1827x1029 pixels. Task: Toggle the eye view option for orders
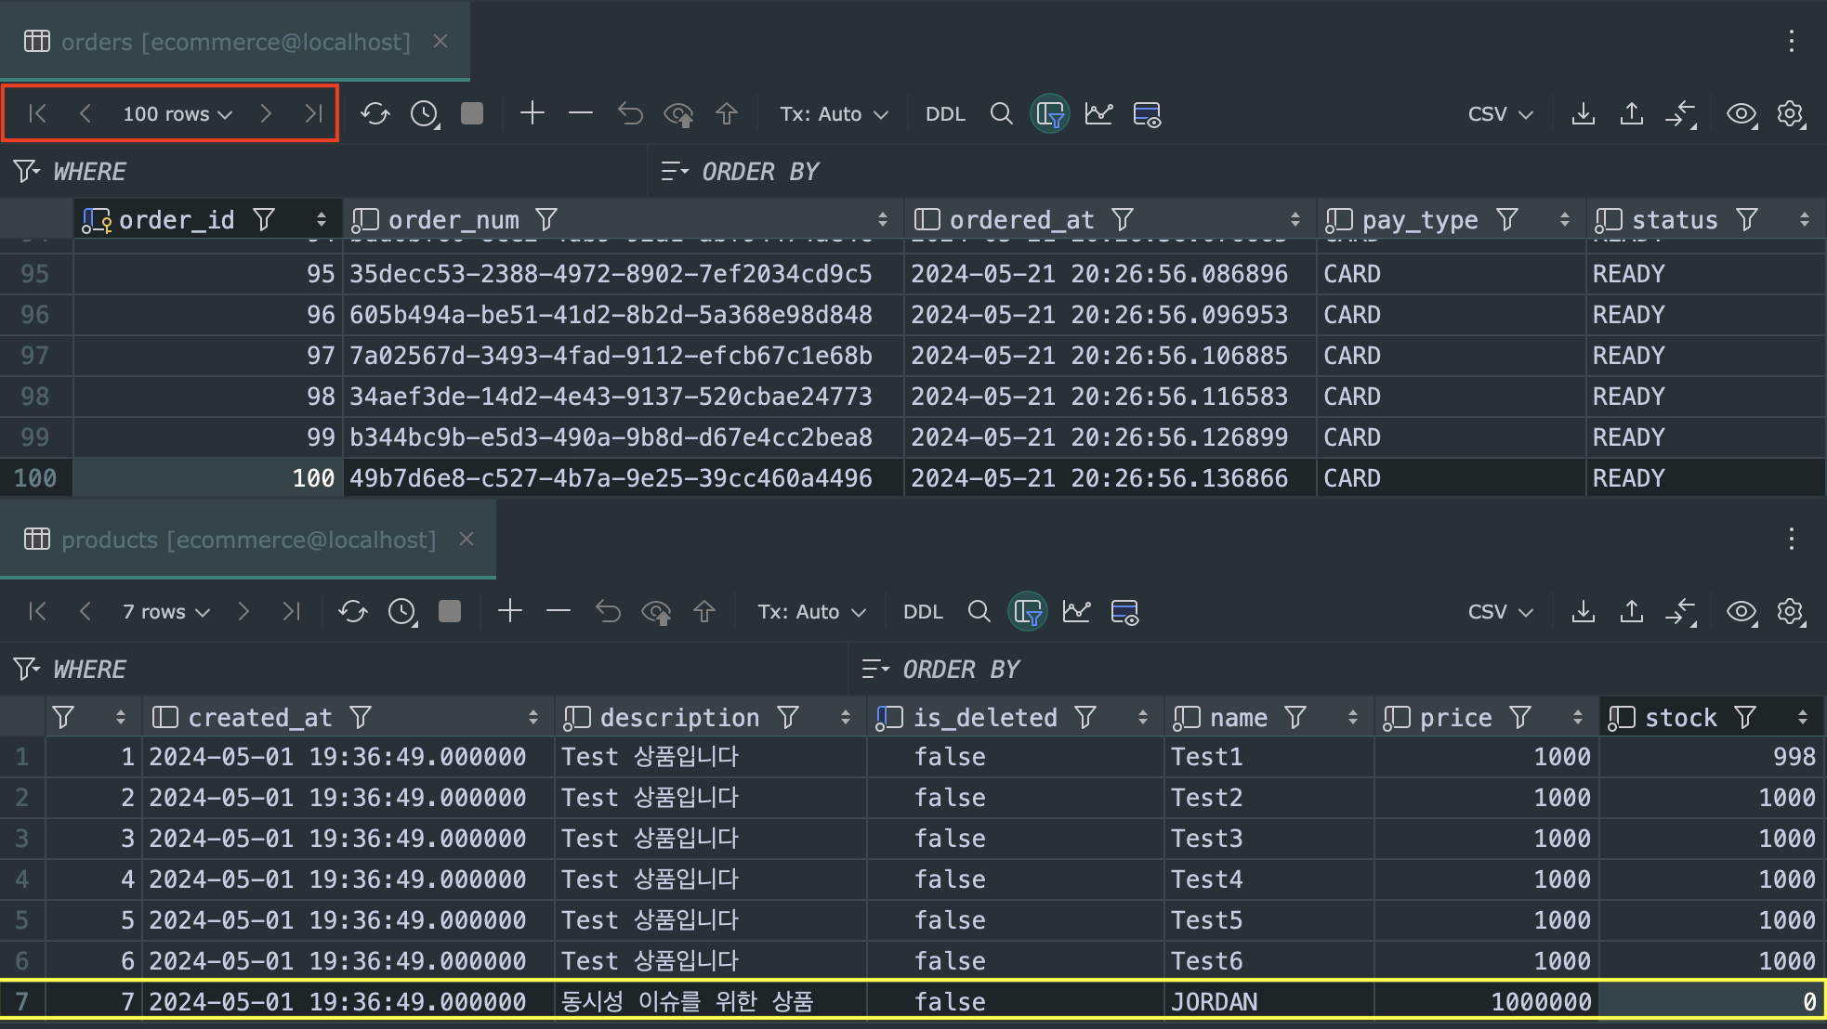point(1741,114)
